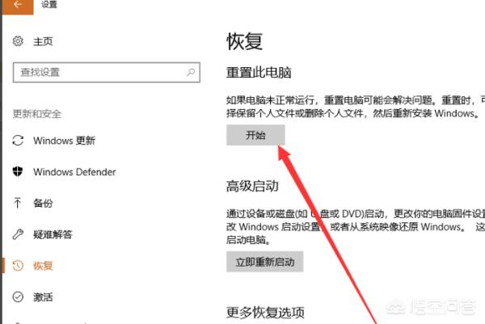This screenshot has height=324, width=485.
Task: Click the 设置 window title
Action: click(49, 4)
